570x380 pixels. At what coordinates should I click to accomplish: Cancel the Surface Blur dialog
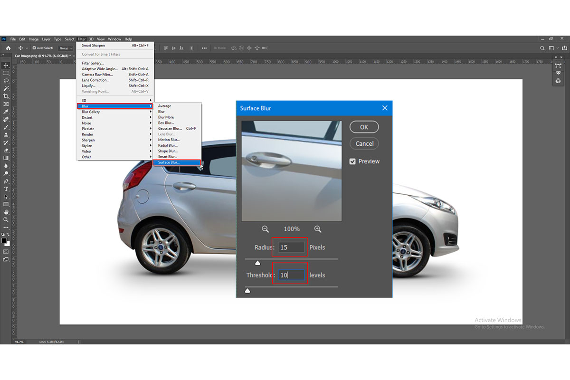[364, 143]
